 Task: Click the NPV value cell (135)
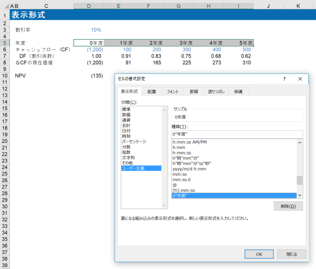click(97, 76)
